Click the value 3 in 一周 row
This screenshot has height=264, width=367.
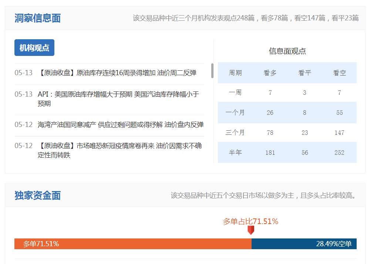pos(304,93)
